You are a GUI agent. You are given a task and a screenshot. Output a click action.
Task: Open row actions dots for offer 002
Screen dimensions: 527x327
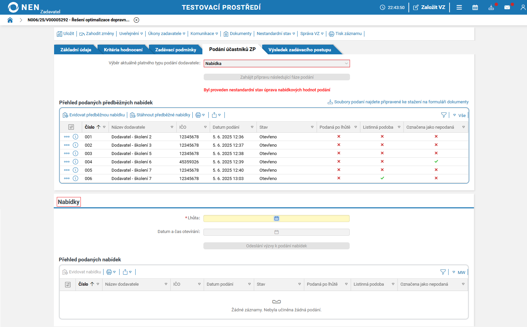coord(67,145)
